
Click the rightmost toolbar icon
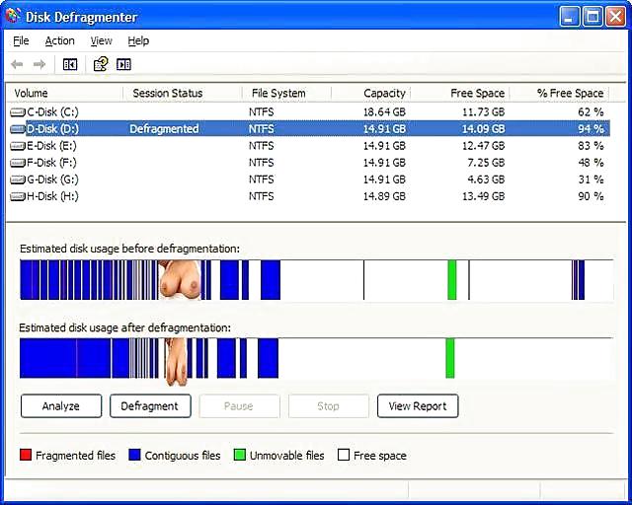(x=123, y=64)
